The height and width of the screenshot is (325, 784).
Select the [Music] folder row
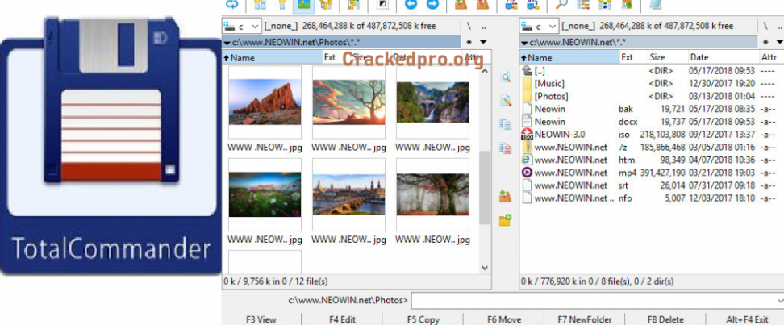(652, 84)
